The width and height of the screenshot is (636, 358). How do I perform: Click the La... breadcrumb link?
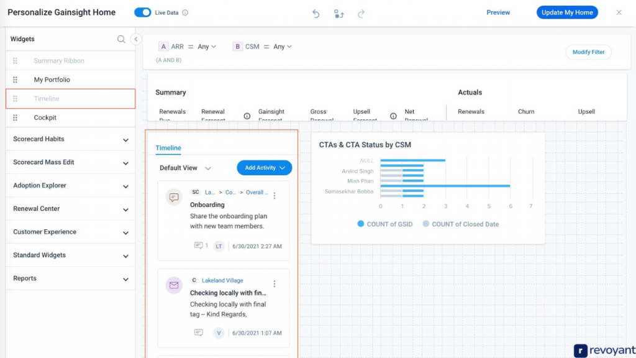click(210, 193)
